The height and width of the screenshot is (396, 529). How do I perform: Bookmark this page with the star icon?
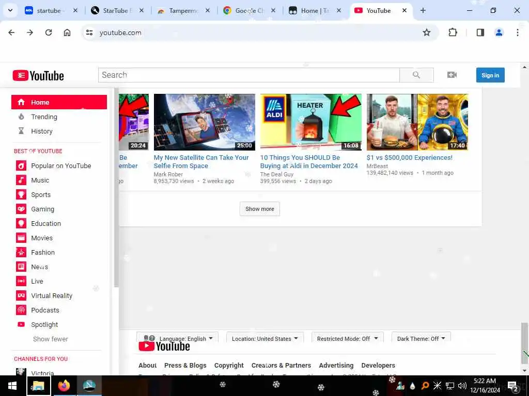point(426,32)
